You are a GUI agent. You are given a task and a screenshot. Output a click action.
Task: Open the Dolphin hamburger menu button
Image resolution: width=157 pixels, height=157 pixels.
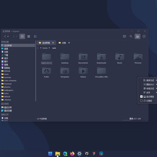(144, 37)
